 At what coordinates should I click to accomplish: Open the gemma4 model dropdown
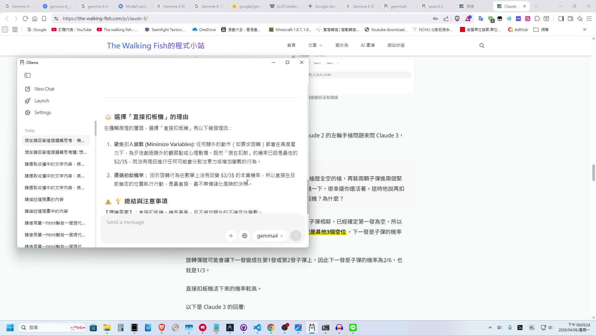tap(270, 236)
